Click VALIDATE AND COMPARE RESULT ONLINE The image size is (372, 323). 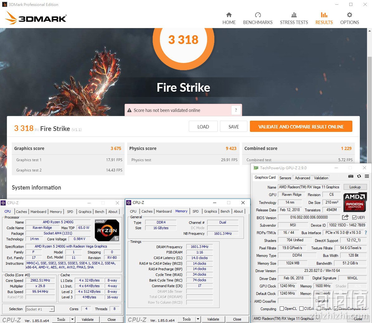[x=301, y=127]
